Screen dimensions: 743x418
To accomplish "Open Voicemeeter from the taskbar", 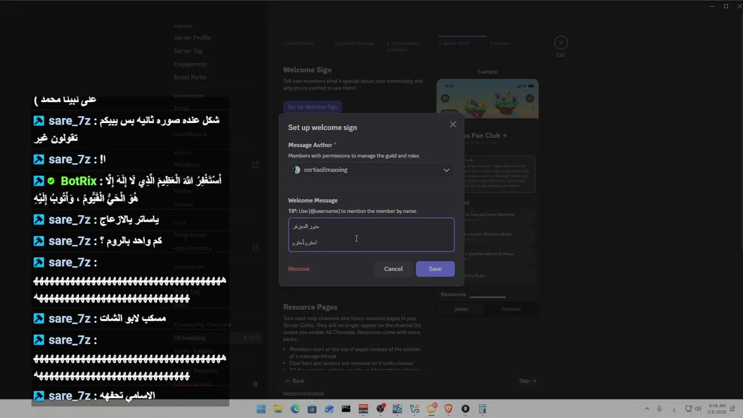I will (x=363, y=409).
